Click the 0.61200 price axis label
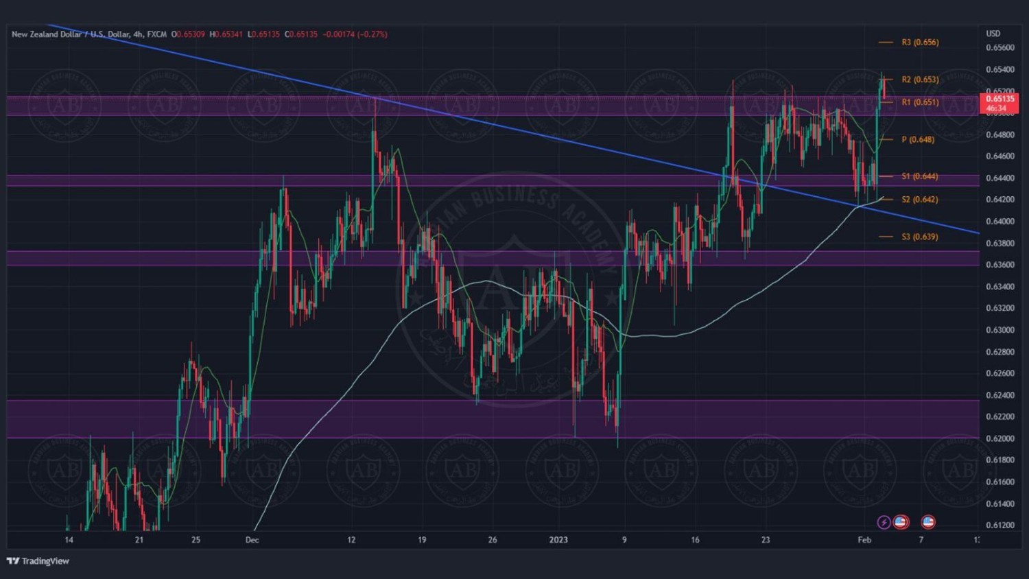The height and width of the screenshot is (579, 1029). coord(1000,525)
